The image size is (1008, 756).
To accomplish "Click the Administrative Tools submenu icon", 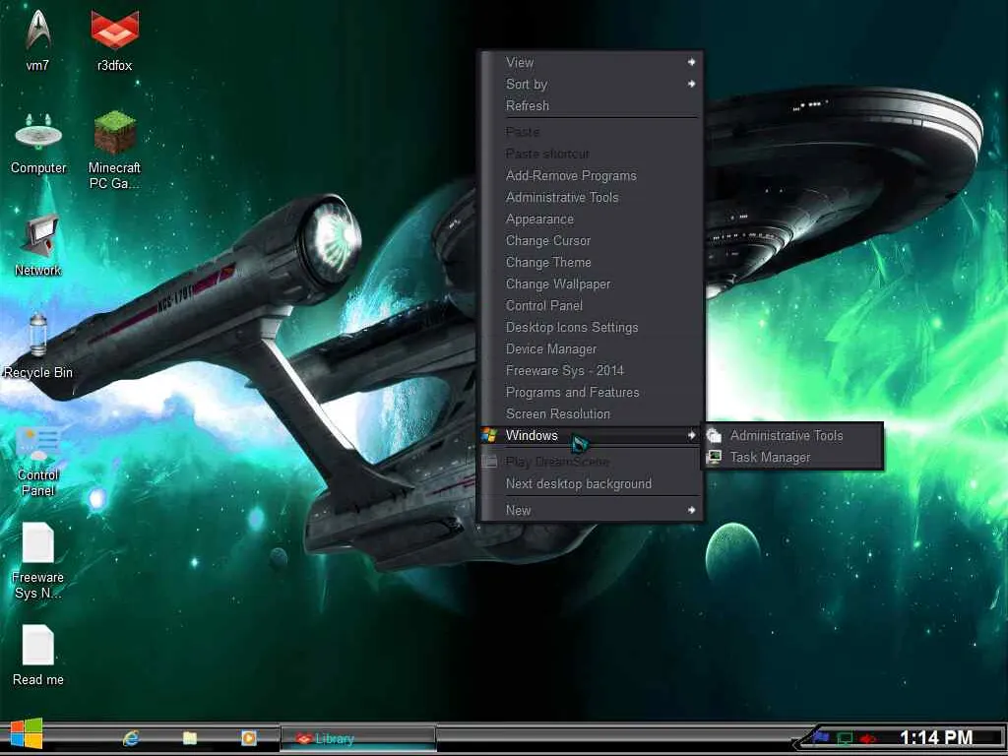I will pyautogui.click(x=715, y=436).
